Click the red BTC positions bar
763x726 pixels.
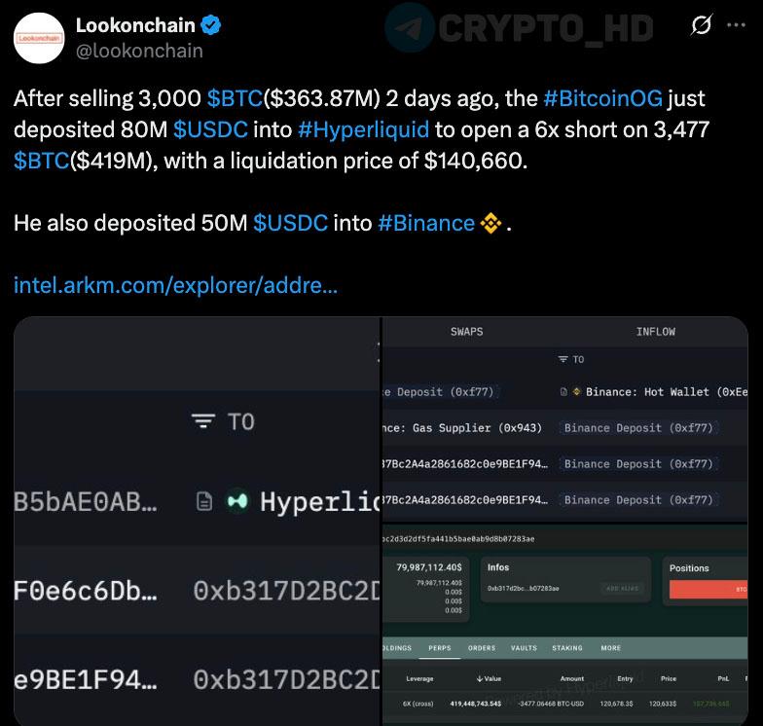(x=708, y=589)
